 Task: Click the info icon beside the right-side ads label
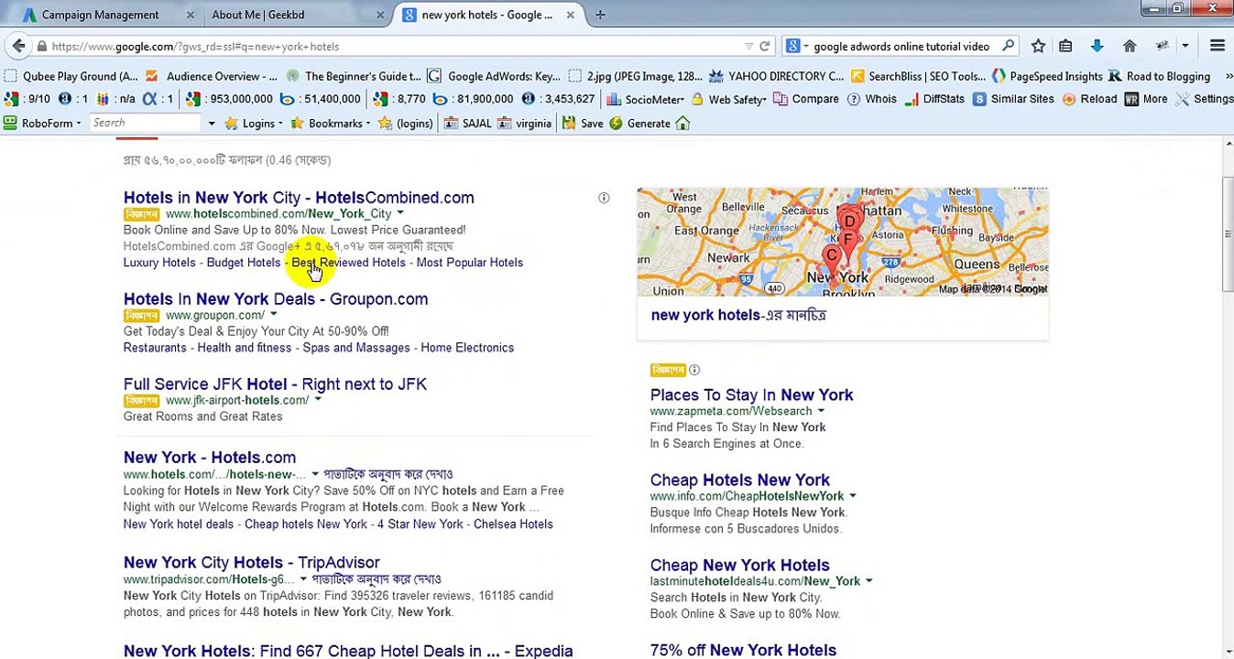tap(694, 370)
